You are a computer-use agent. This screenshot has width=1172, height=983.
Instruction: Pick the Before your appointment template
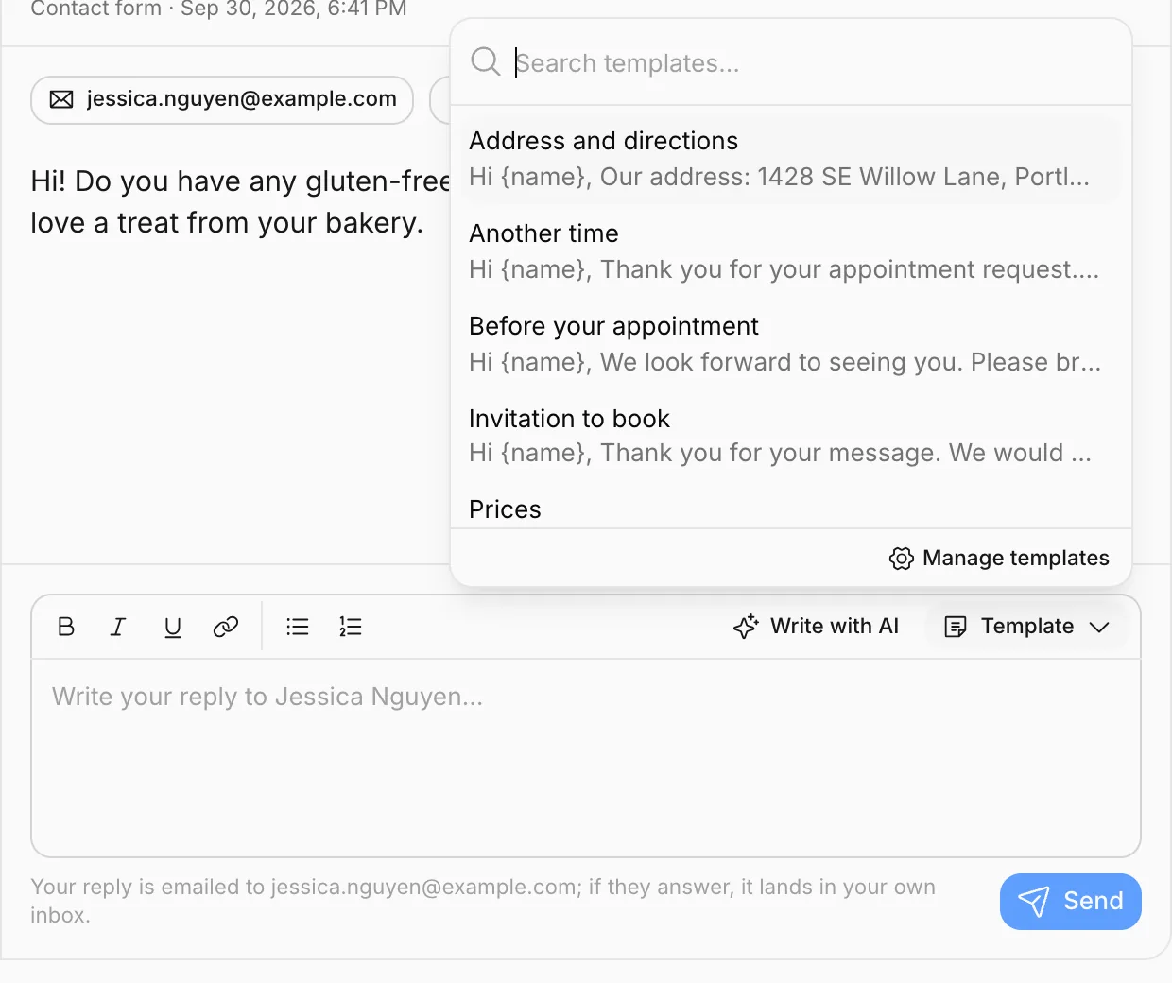(x=790, y=344)
